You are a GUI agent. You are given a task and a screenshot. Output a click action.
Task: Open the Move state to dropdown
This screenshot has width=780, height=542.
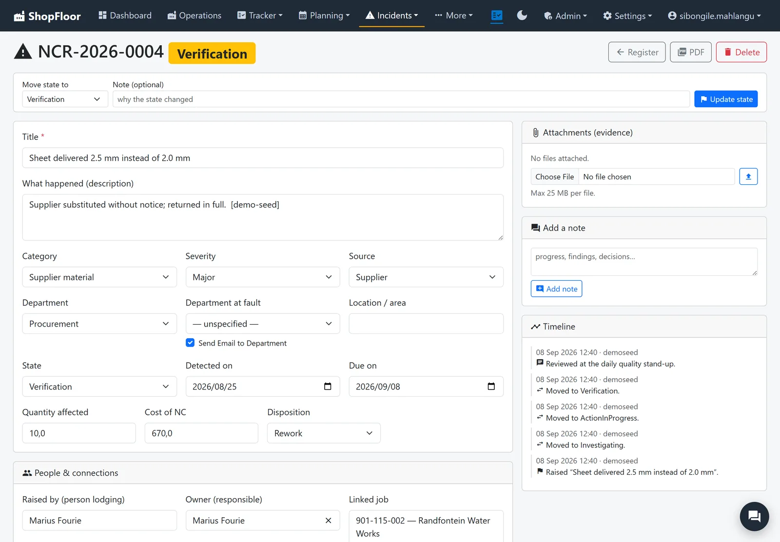pos(65,99)
